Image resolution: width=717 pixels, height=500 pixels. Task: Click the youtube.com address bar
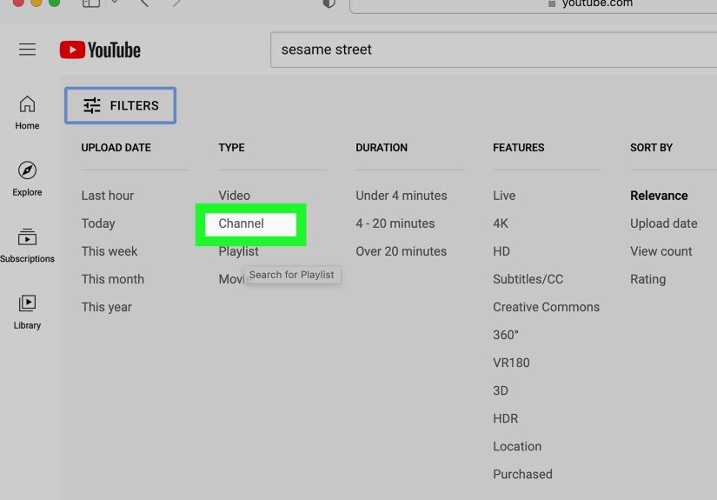(533, 4)
